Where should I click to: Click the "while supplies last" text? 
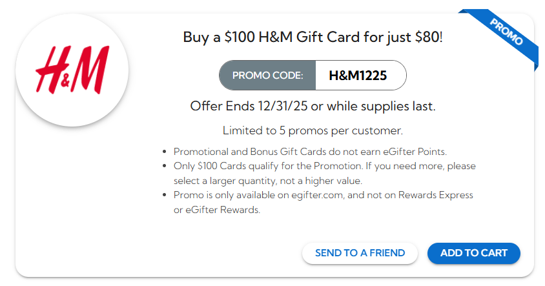[382, 106]
